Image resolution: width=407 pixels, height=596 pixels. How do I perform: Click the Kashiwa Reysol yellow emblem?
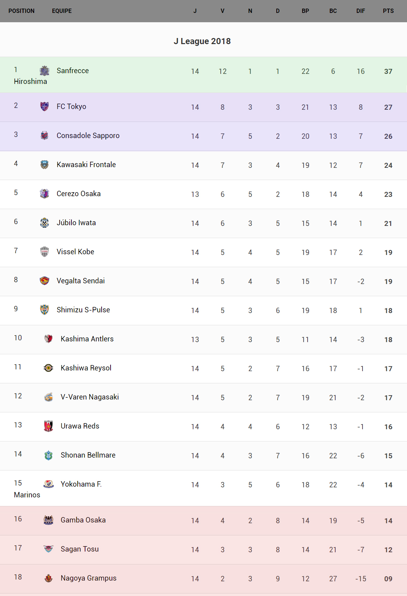click(48, 368)
